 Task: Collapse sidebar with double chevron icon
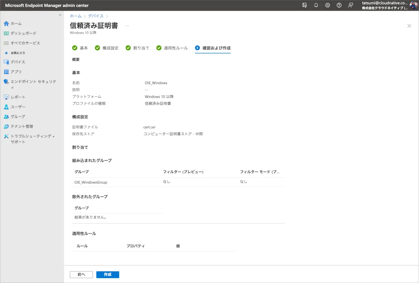coord(60,15)
